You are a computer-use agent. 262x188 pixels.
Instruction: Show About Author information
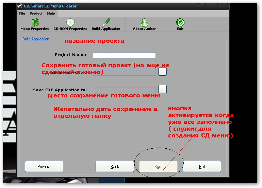[144, 24]
